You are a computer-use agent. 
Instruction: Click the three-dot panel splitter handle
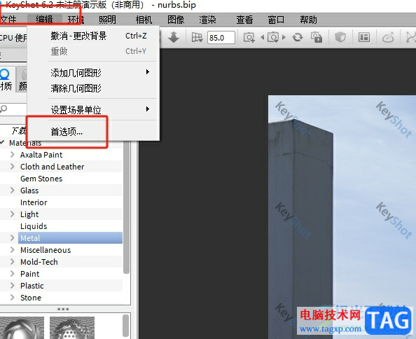(63, 309)
